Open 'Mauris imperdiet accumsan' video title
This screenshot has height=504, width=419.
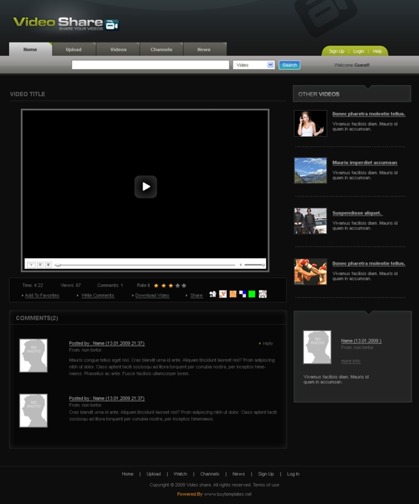pos(365,163)
